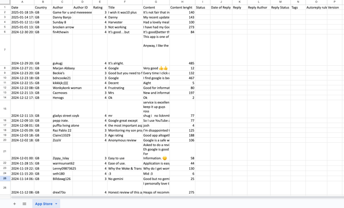Screen dimensions: 344x208
Task: Select author cell bdncooke21
Action: coord(62,78)
